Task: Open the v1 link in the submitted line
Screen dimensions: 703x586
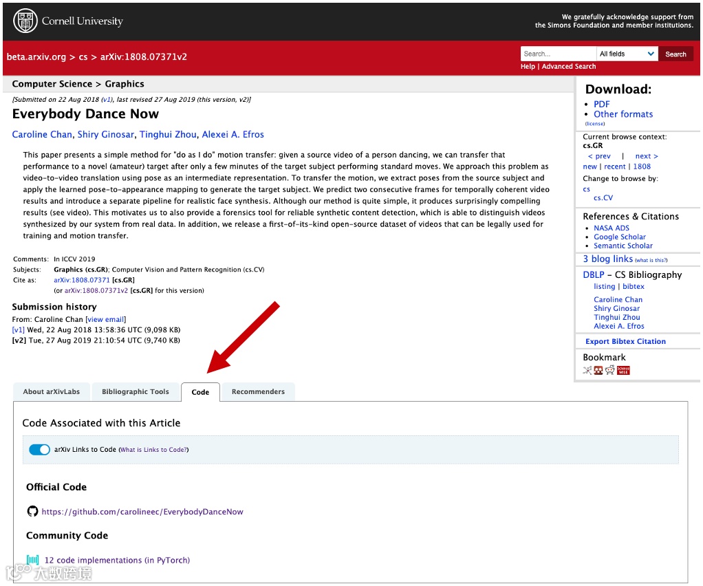Action: click(x=107, y=100)
